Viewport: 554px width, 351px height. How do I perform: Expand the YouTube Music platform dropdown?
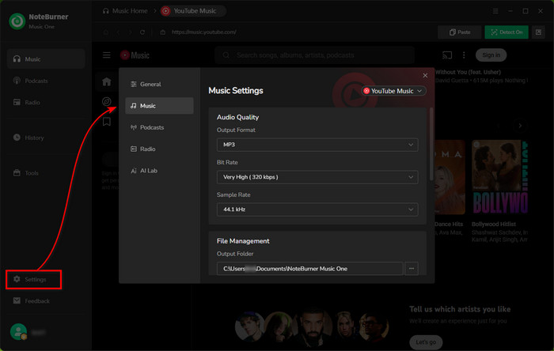[x=393, y=91]
